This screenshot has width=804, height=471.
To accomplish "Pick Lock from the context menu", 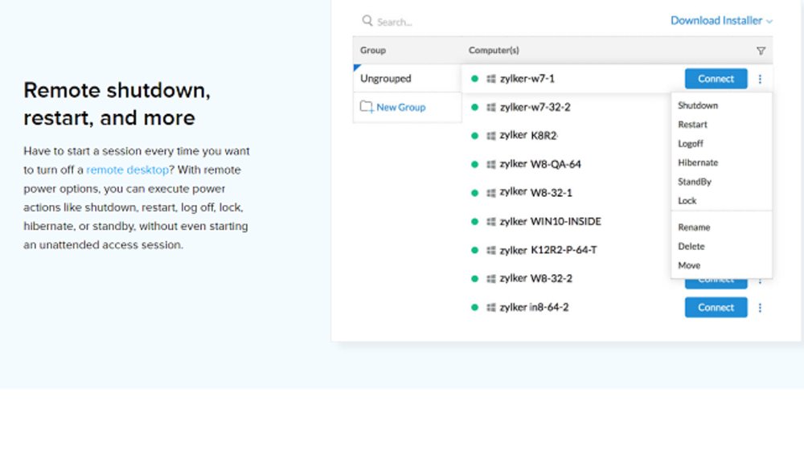I will coord(687,201).
